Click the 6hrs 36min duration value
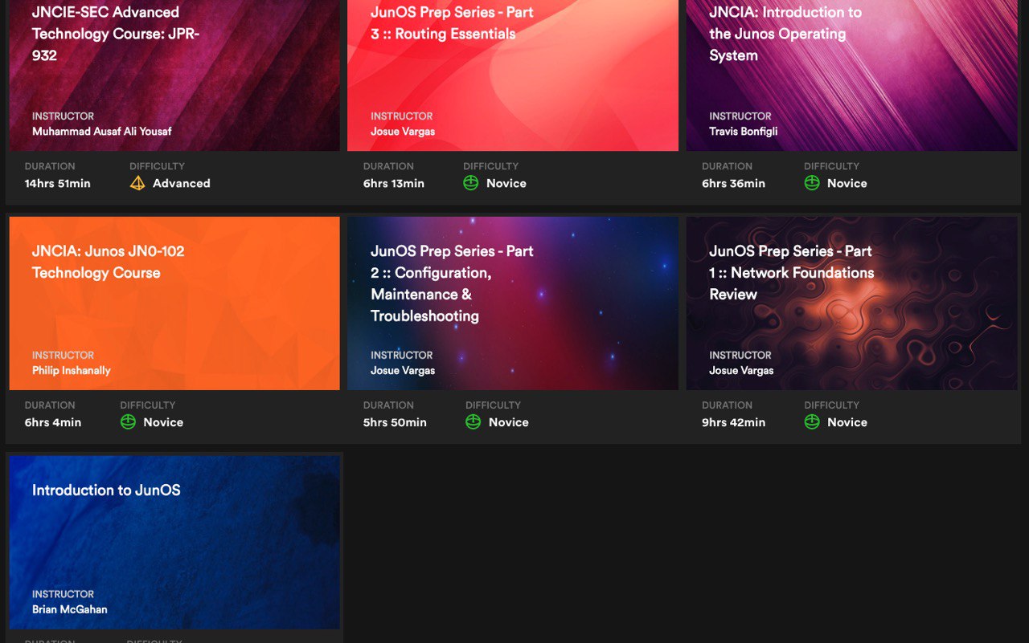This screenshot has height=643, width=1029. click(734, 184)
